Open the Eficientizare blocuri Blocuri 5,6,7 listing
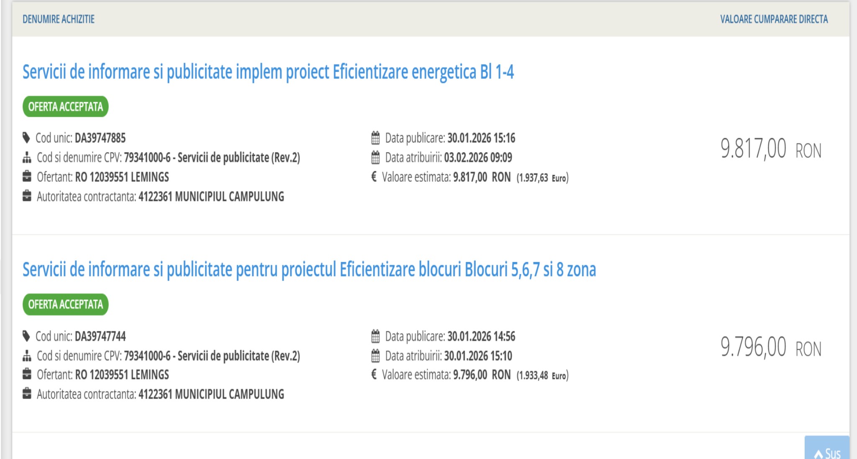This screenshot has height=459, width=857. click(309, 270)
